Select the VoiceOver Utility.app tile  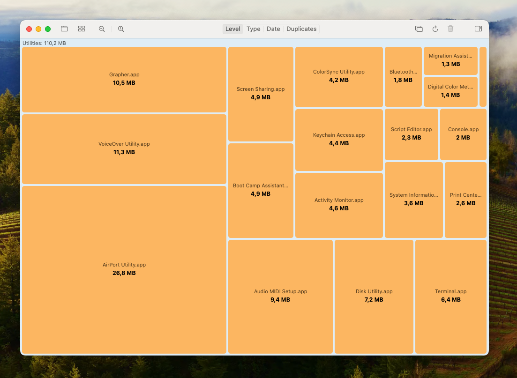pyautogui.click(x=124, y=148)
